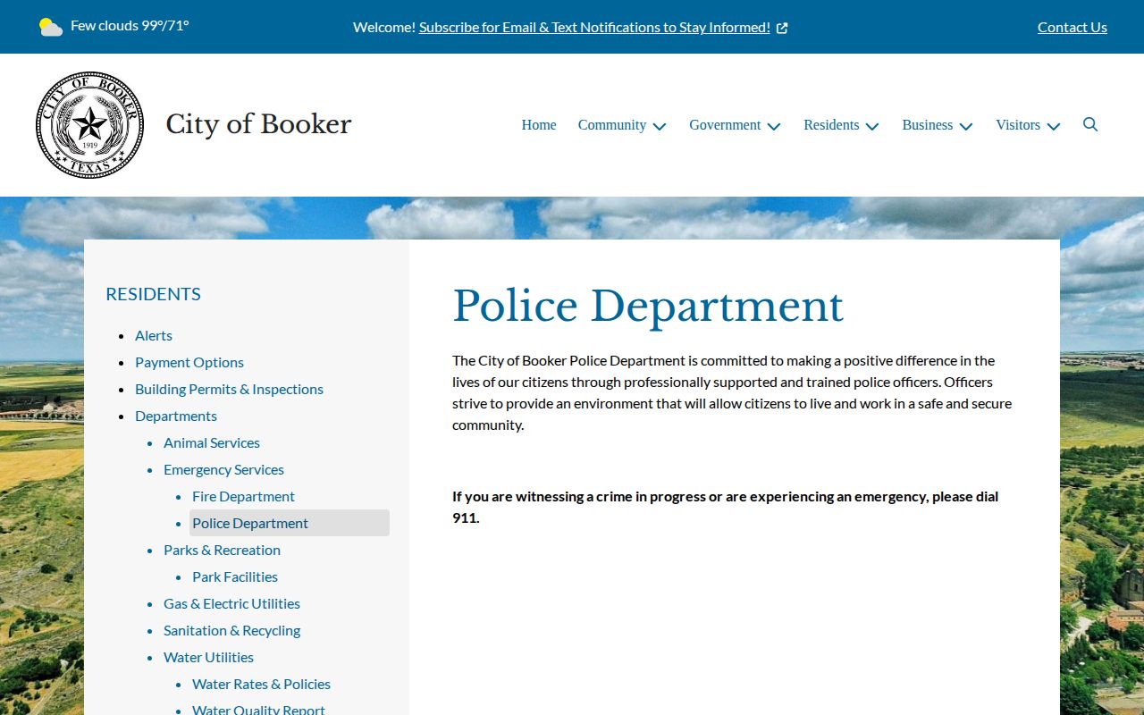Click the weather text 'Few clouds 99°/71°'
The width and height of the screenshot is (1144, 715).
point(130,25)
